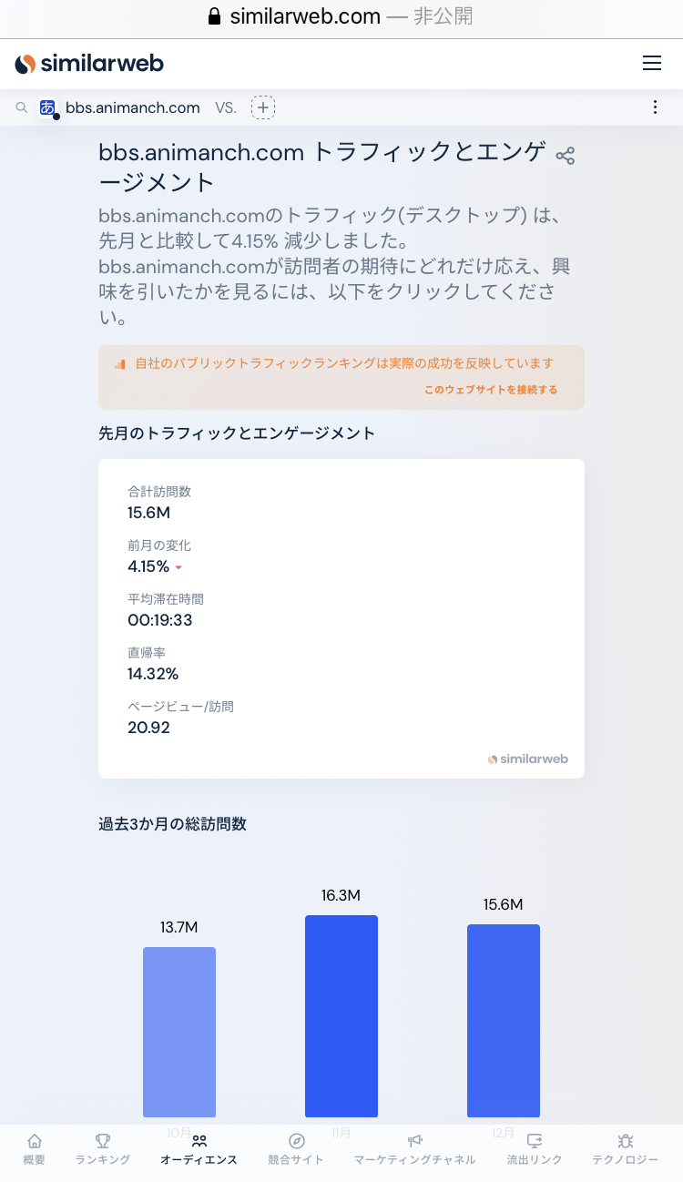
Task: Switch to the 競合サイト tab
Action: pos(296,1149)
